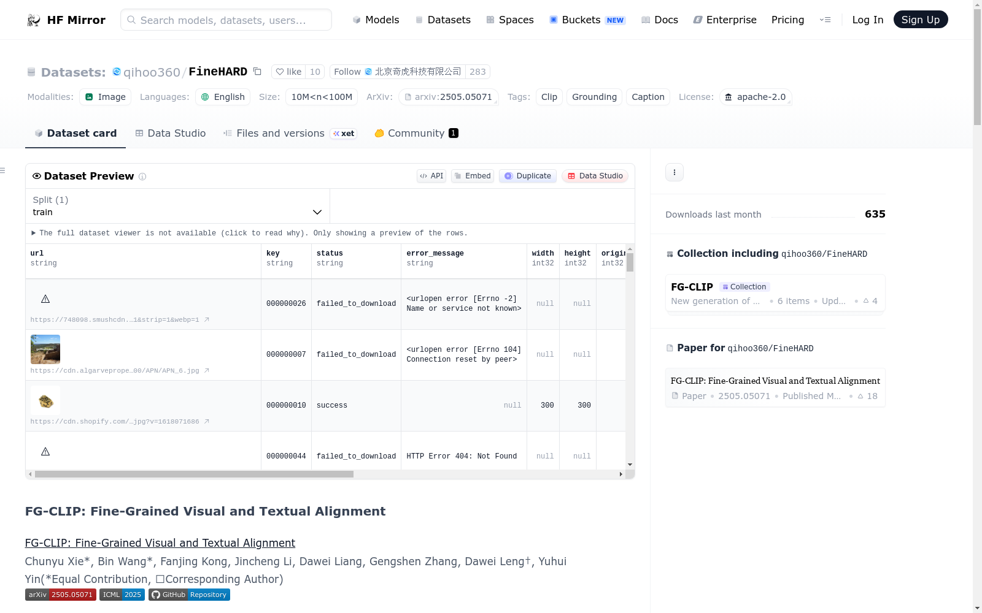This screenshot has height=613, width=982.
Task: Open the Docs page
Action: click(660, 20)
